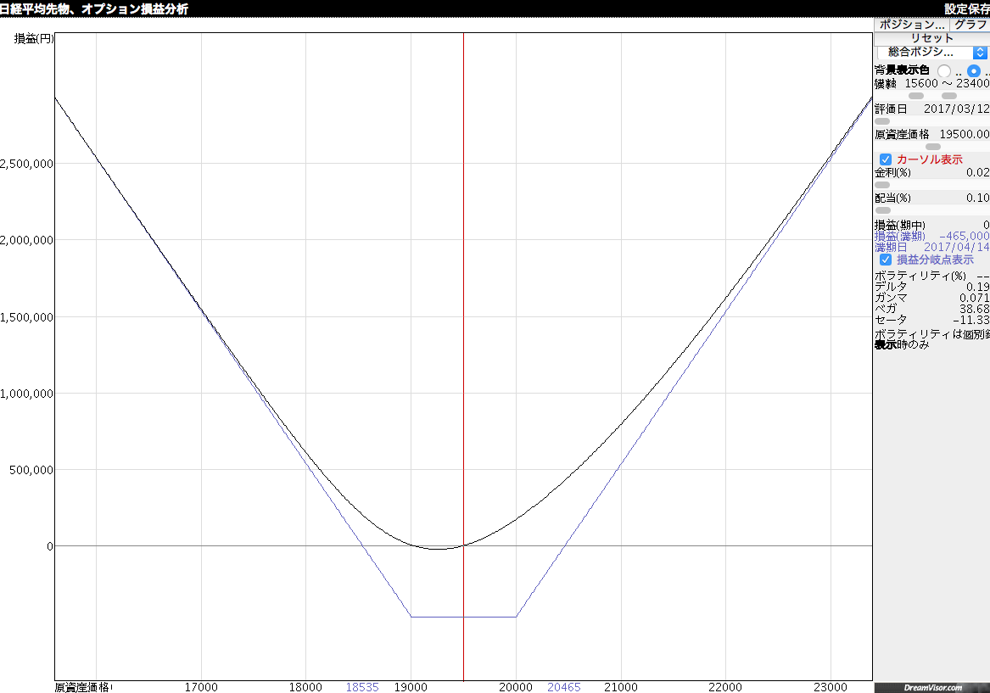This screenshot has height=693, width=990.
Task: Select the second 背景表示色 radio button
Action: point(974,71)
